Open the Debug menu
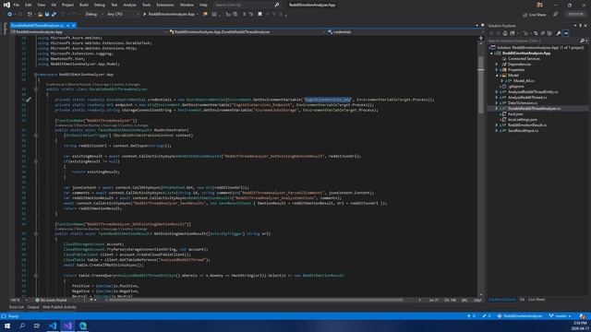591x332 pixels. [x=100, y=5]
